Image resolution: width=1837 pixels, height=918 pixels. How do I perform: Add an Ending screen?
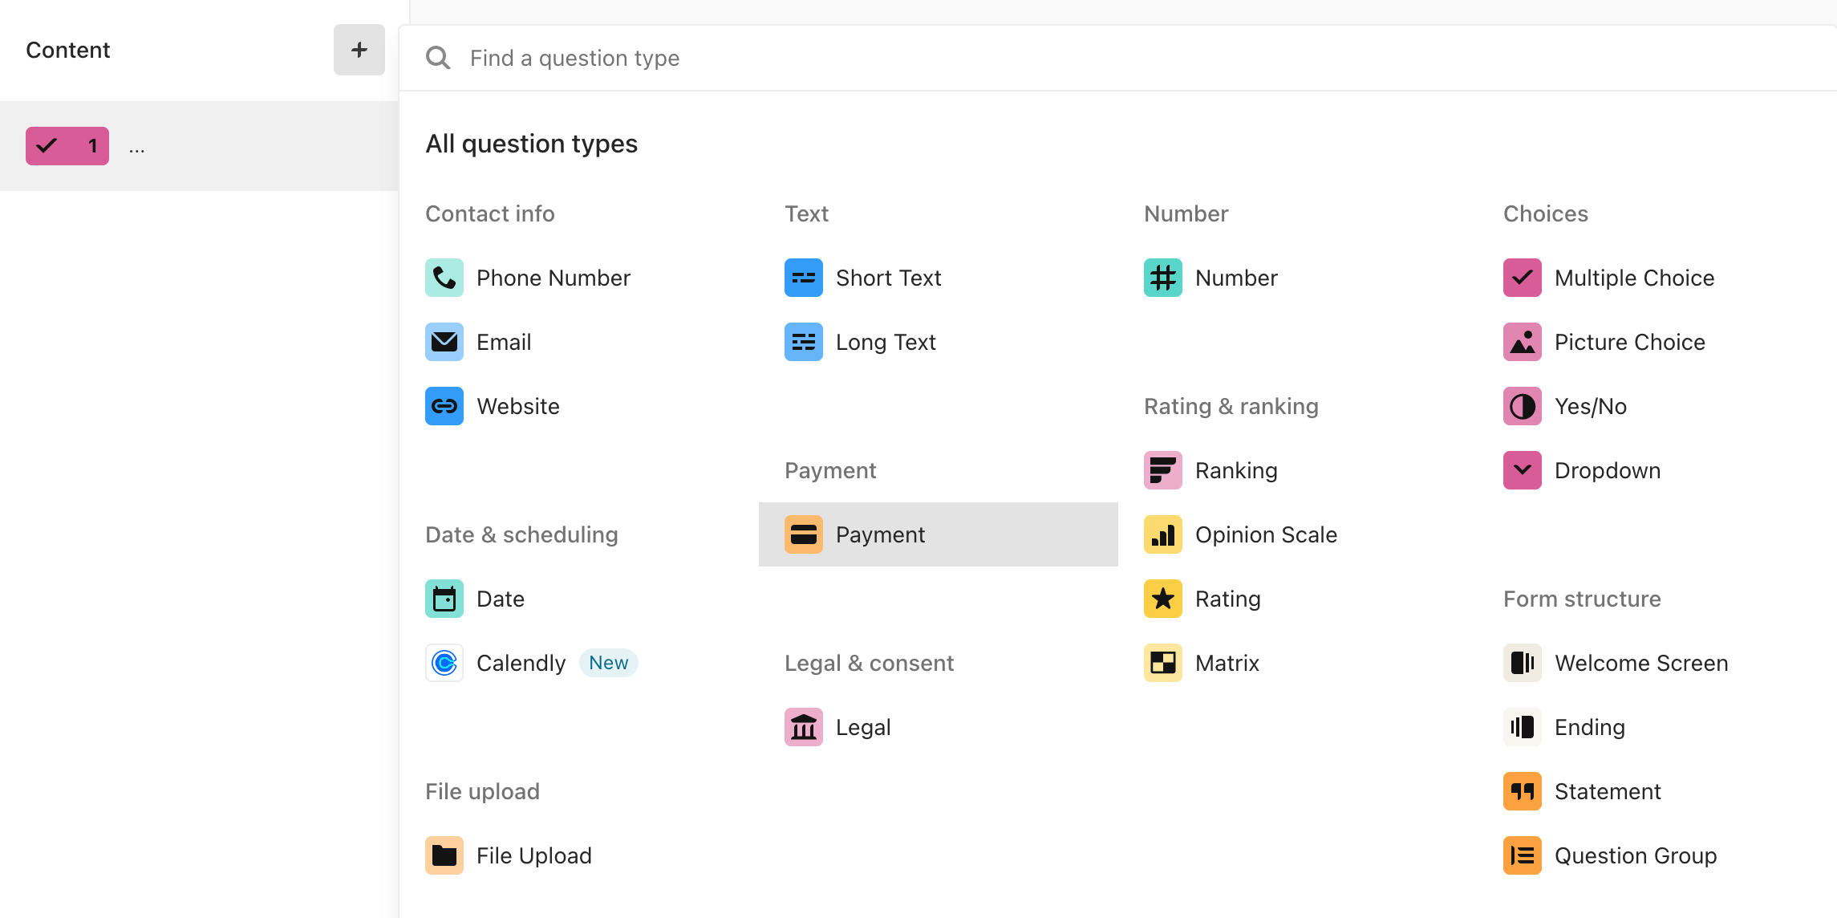point(1657,727)
